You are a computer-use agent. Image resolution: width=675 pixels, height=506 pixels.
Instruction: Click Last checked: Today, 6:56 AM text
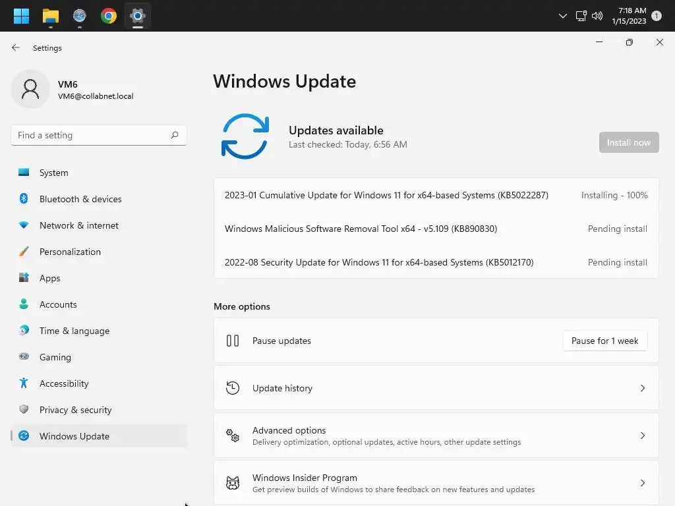tap(348, 144)
